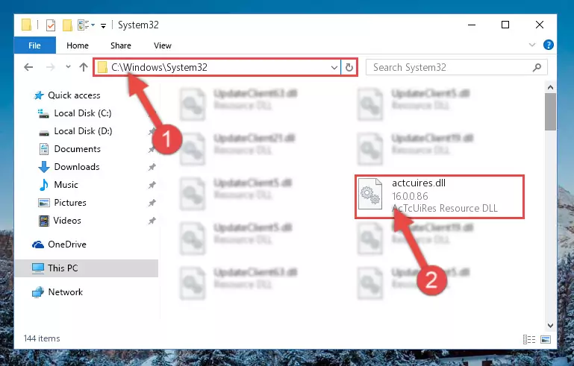Screen dimensions: 574x366
Task: Click the pin icon next to Music
Action: [152, 185]
